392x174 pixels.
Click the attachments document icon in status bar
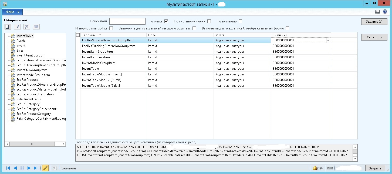[55, 168]
